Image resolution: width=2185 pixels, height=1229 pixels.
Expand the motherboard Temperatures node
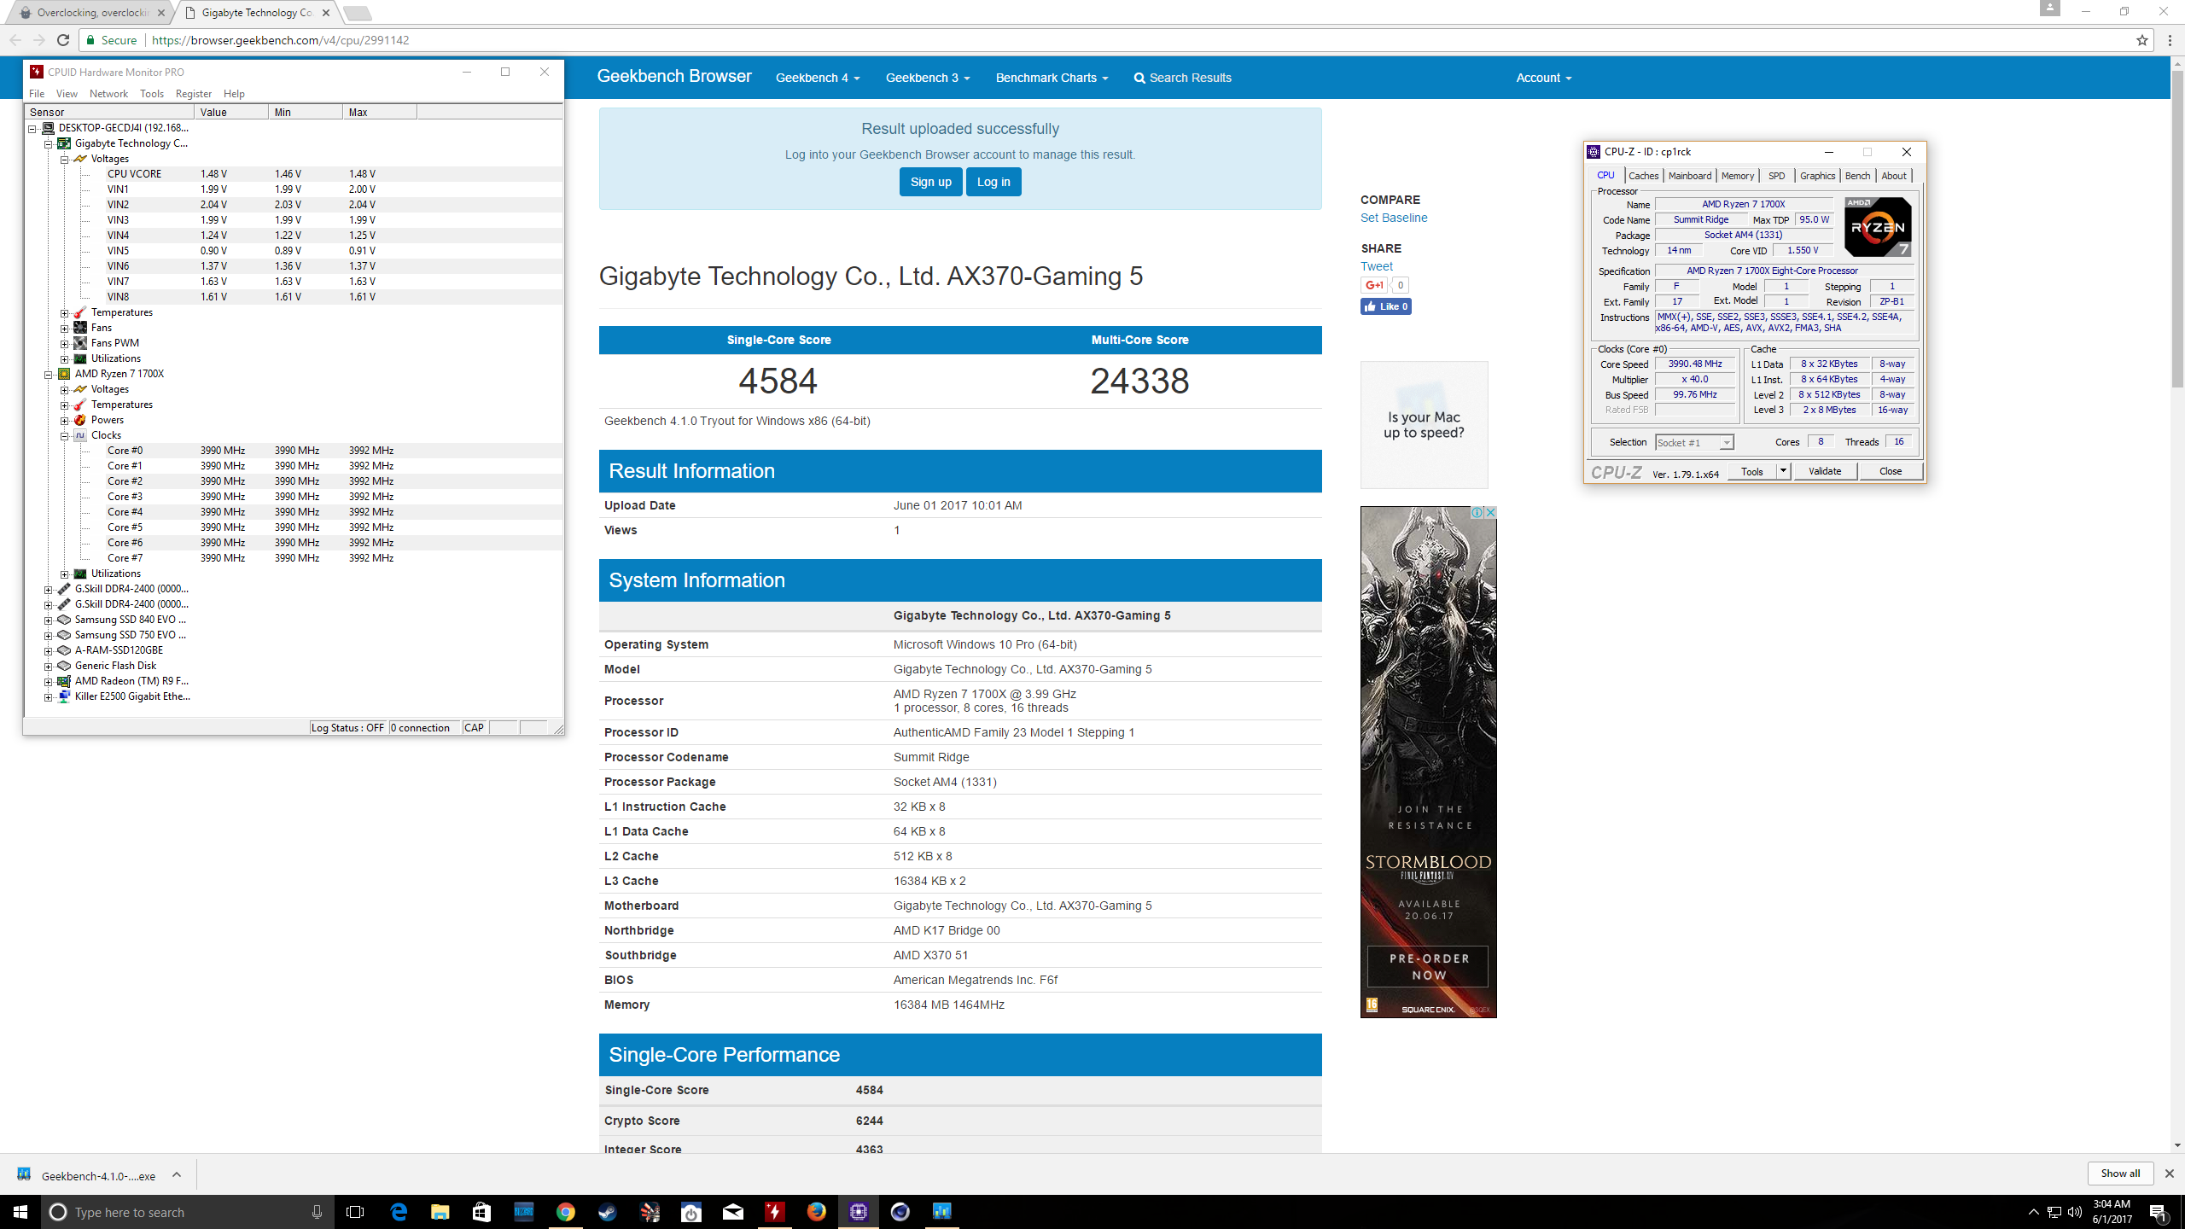click(x=64, y=312)
